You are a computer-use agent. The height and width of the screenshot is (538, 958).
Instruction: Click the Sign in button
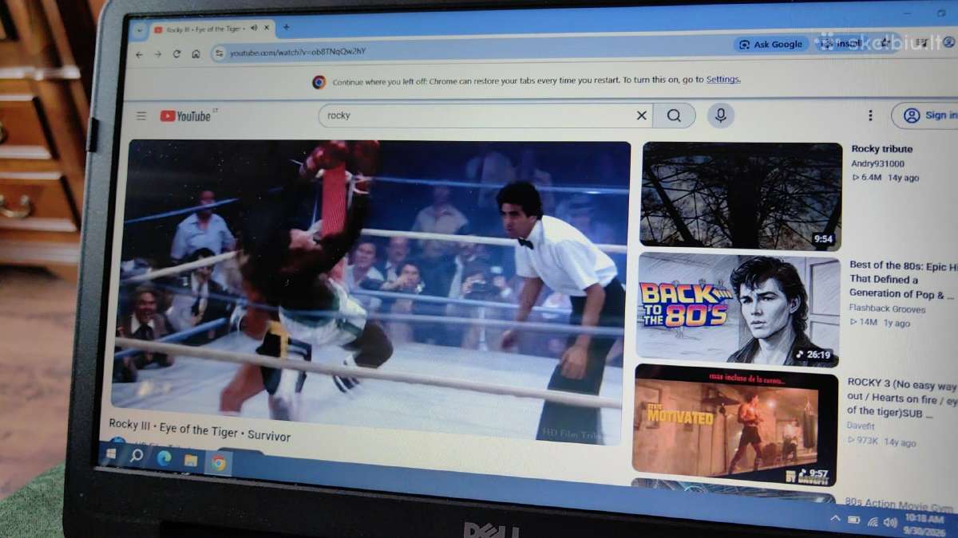pyautogui.click(x=926, y=116)
